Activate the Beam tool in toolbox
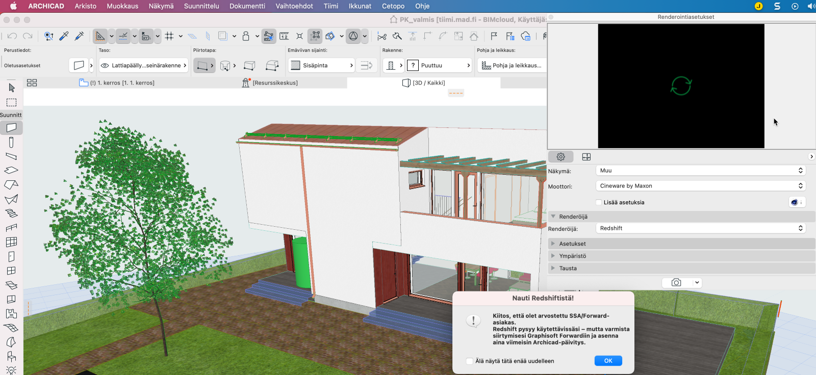 [11, 156]
